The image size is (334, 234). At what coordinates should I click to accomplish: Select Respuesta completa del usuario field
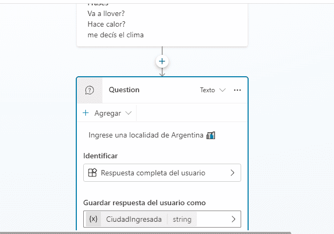[x=162, y=173]
